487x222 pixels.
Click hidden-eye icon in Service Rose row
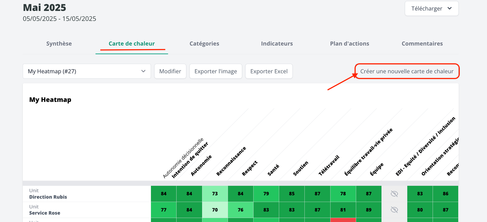pyautogui.click(x=394, y=210)
